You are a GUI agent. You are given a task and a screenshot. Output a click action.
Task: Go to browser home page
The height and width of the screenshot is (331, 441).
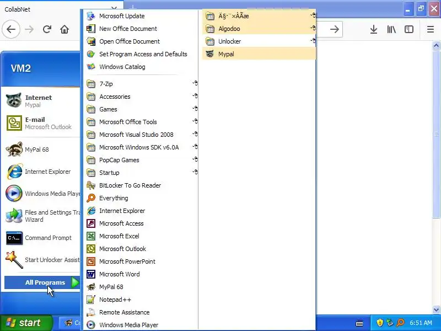click(x=64, y=29)
